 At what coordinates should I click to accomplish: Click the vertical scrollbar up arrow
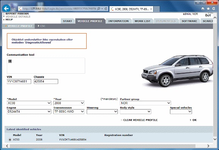click(215, 18)
